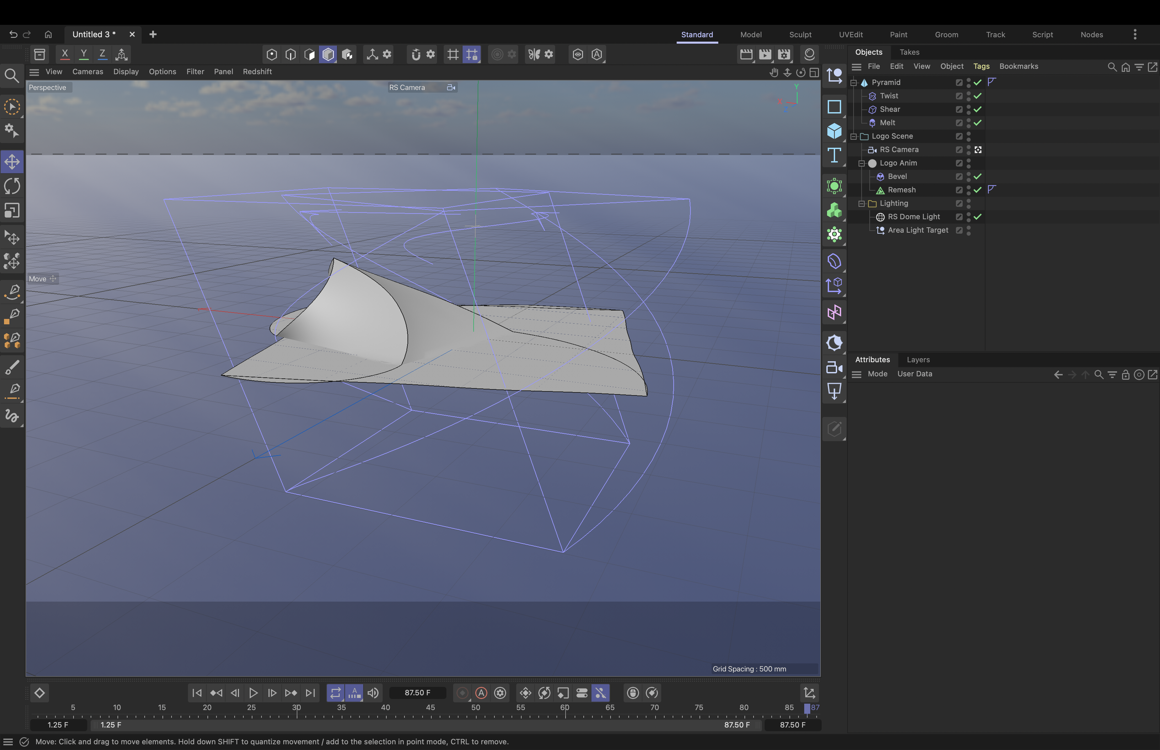This screenshot has height=750, width=1160.
Task: Disable the Shear deformer checkmark
Action: [977, 109]
